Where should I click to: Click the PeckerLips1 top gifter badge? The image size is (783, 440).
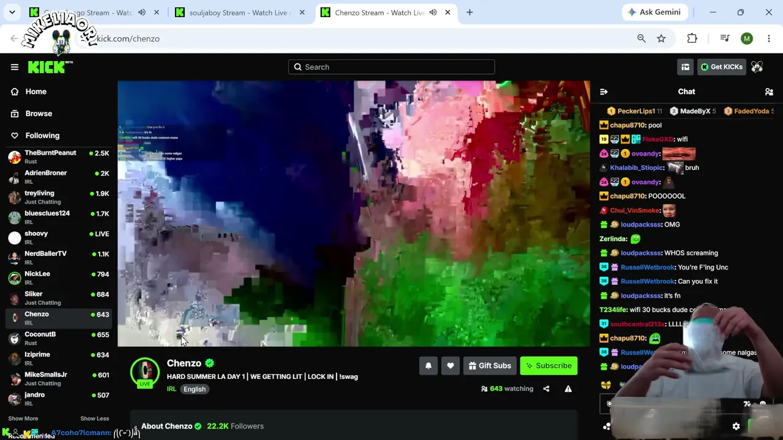pos(634,111)
